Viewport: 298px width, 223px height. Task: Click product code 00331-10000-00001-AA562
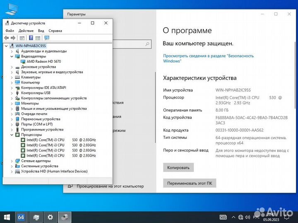click(240, 130)
